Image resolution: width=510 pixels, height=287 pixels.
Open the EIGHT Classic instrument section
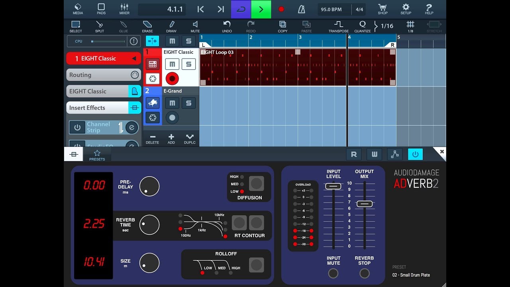point(104,91)
